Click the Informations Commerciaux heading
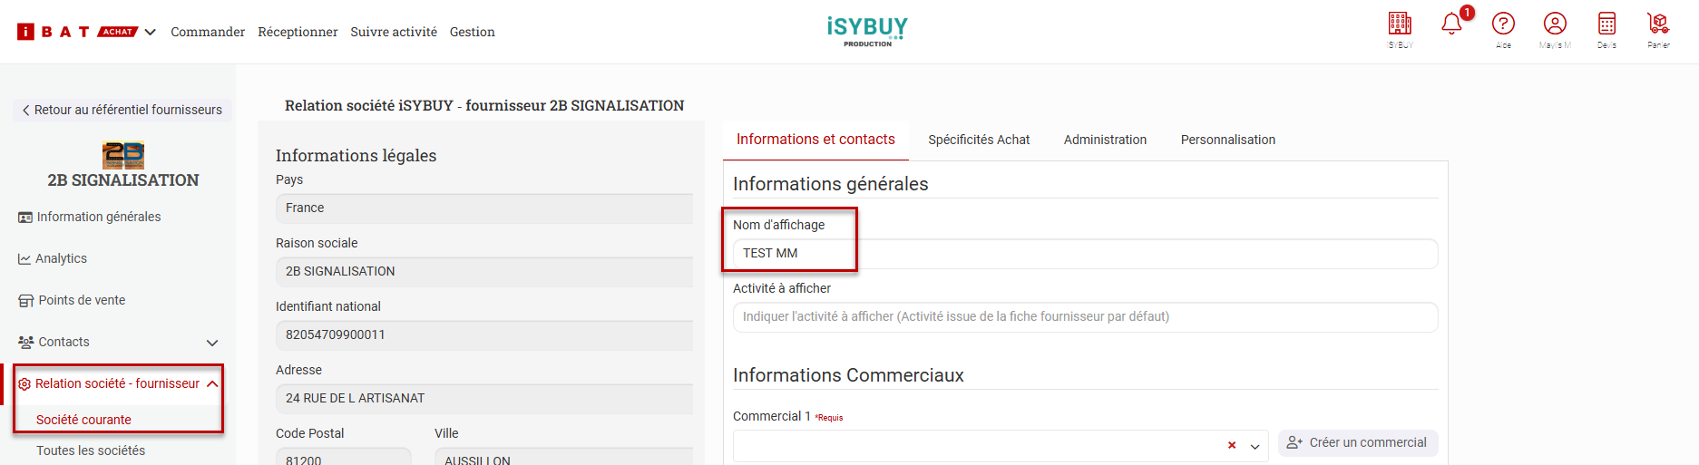 click(848, 375)
